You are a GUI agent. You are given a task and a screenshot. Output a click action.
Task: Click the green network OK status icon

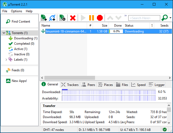coord(164,130)
